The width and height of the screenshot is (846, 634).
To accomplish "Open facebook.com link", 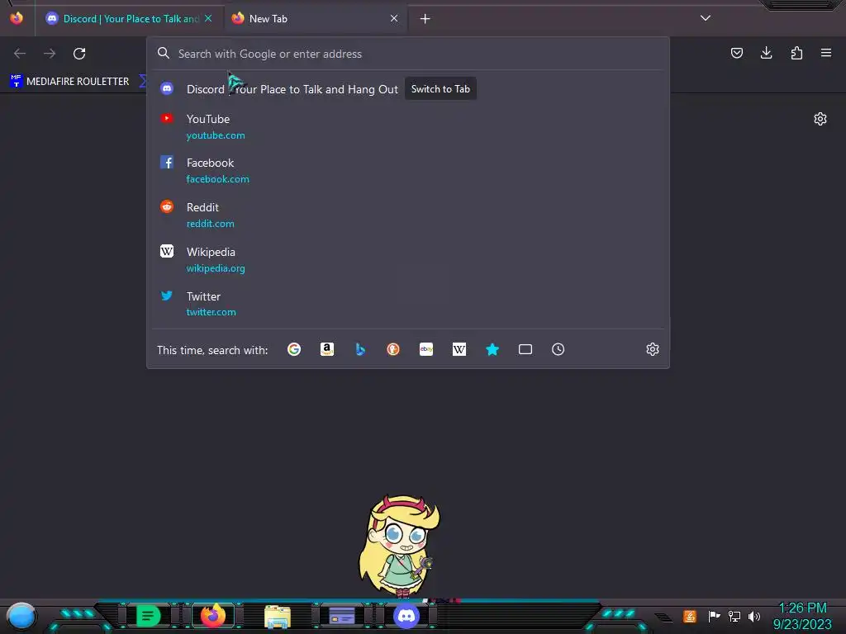I will tap(217, 179).
